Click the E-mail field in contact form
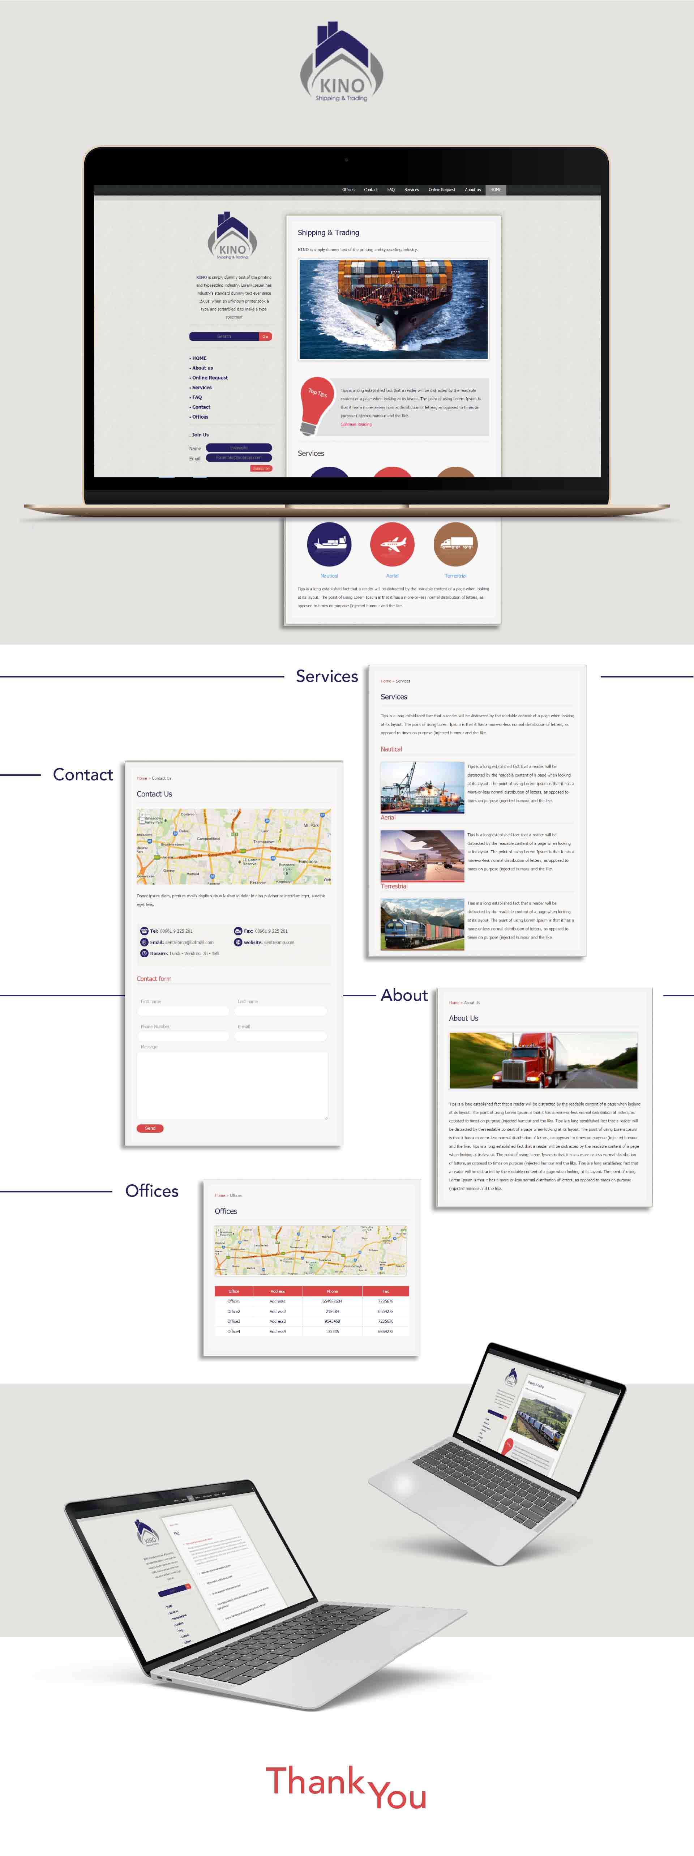 coord(281,1036)
